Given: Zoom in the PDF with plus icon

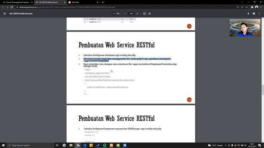Looking at the screenshot, I should [137, 14].
